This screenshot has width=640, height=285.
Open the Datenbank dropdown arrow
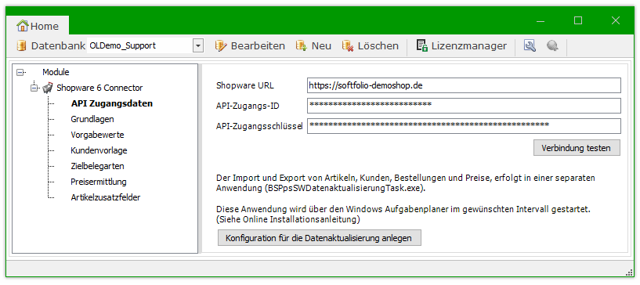pos(198,45)
